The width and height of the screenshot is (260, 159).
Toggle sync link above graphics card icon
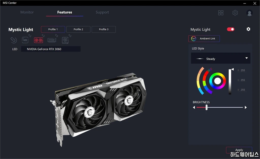(x=43, y=36)
